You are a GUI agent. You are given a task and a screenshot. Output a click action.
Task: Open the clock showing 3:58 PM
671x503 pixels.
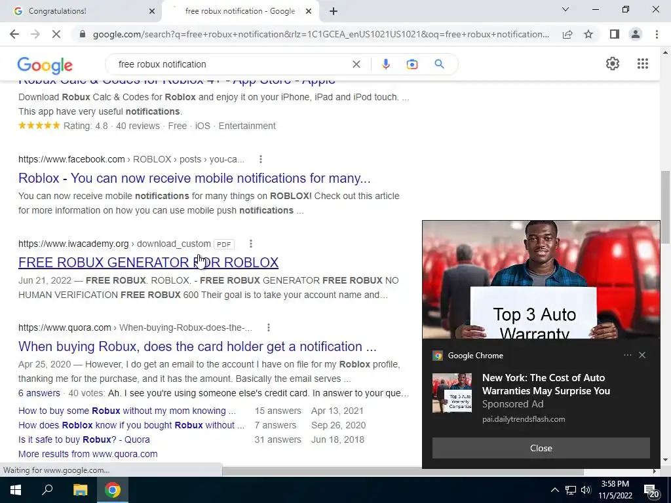[615, 490]
